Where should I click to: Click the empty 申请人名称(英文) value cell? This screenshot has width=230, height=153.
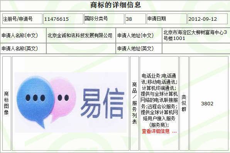point(81,48)
